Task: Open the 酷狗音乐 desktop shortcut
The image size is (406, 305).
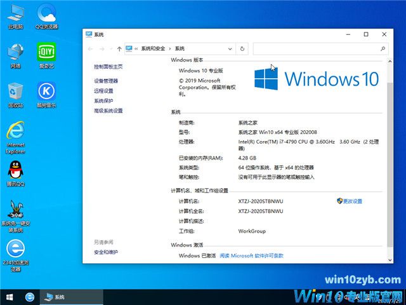Action: tap(46, 95)
